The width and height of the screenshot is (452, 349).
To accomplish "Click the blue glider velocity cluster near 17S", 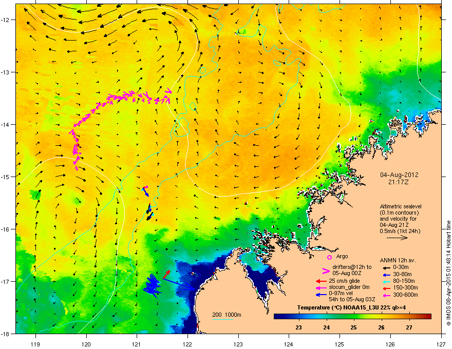I will coord(152,285).
